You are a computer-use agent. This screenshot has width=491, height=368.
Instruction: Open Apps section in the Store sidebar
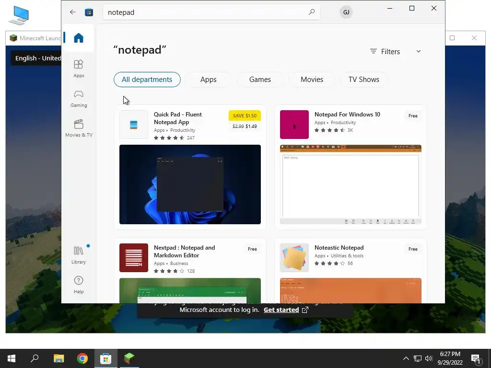[x=79, y=69]
